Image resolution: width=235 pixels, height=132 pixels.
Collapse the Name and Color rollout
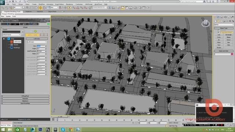click(x=224, y=51)
